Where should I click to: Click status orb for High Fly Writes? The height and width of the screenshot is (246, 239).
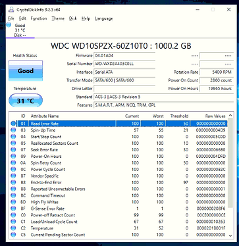point(13,202)
